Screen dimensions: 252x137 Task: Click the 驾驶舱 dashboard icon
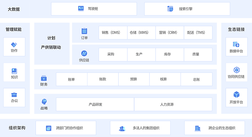[x=81, y=9]
